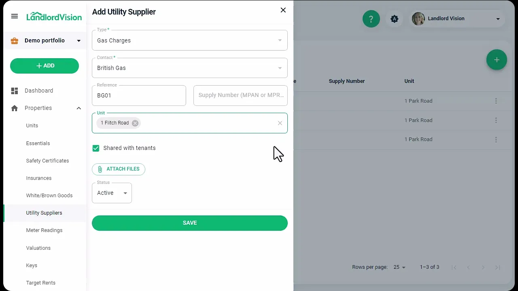This screenshot has height=291, width=518.
Task: Click the green floating plus button
Action: tap(497, 60)
